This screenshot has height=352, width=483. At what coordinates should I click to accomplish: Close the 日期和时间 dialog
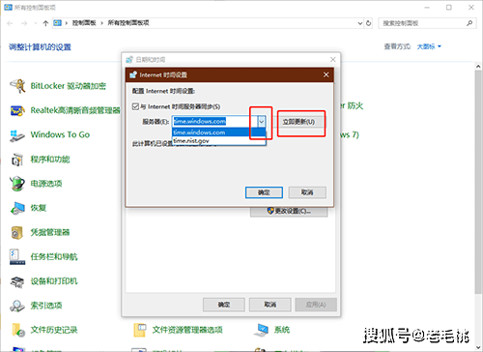tap(333, 59)
